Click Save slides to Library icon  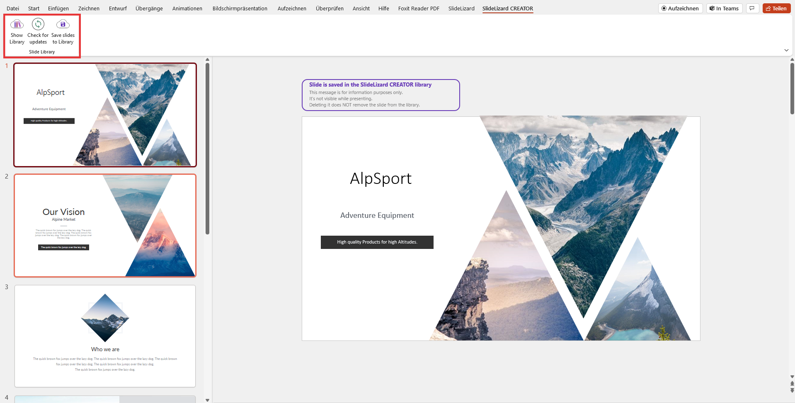pos(63,31)
